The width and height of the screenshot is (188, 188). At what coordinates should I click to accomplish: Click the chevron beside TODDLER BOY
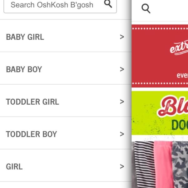(x=122, y=134)
